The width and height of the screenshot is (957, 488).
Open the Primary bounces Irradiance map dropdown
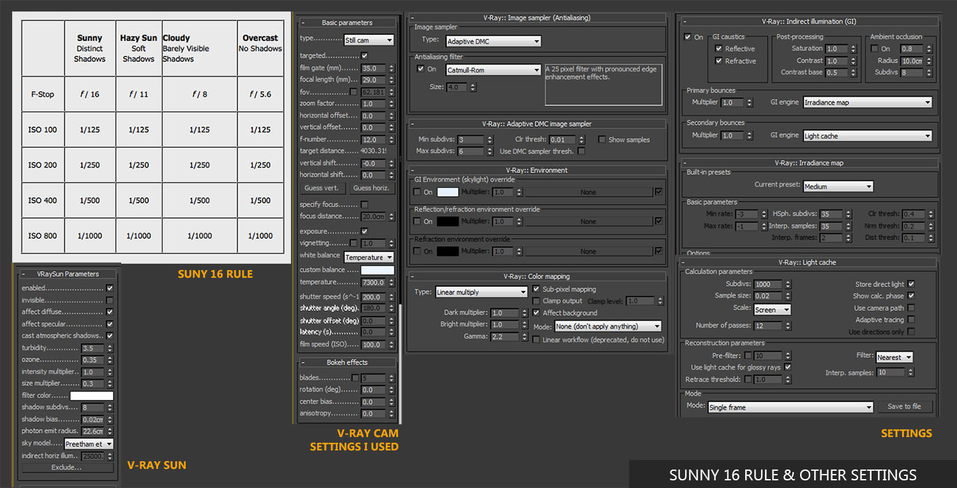867,103
